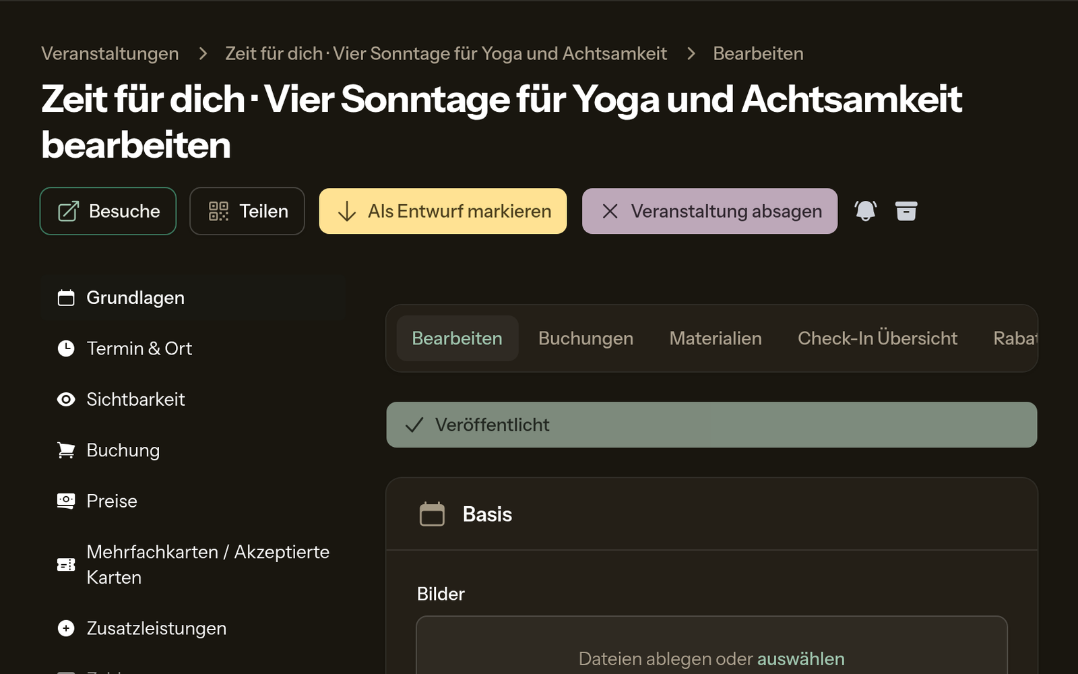Click the Teilen QR-code button

tap(247, 211)
